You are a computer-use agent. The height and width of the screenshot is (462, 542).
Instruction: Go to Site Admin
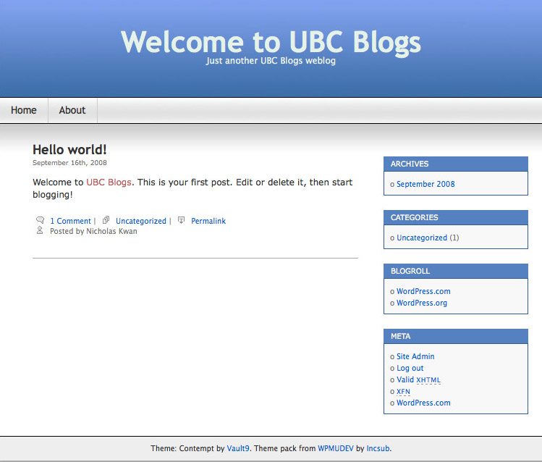pos(415,356)
